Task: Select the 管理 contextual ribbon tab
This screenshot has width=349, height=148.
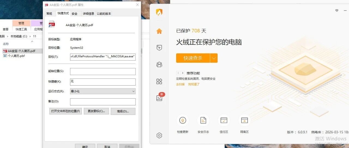Action: [21, 23]
